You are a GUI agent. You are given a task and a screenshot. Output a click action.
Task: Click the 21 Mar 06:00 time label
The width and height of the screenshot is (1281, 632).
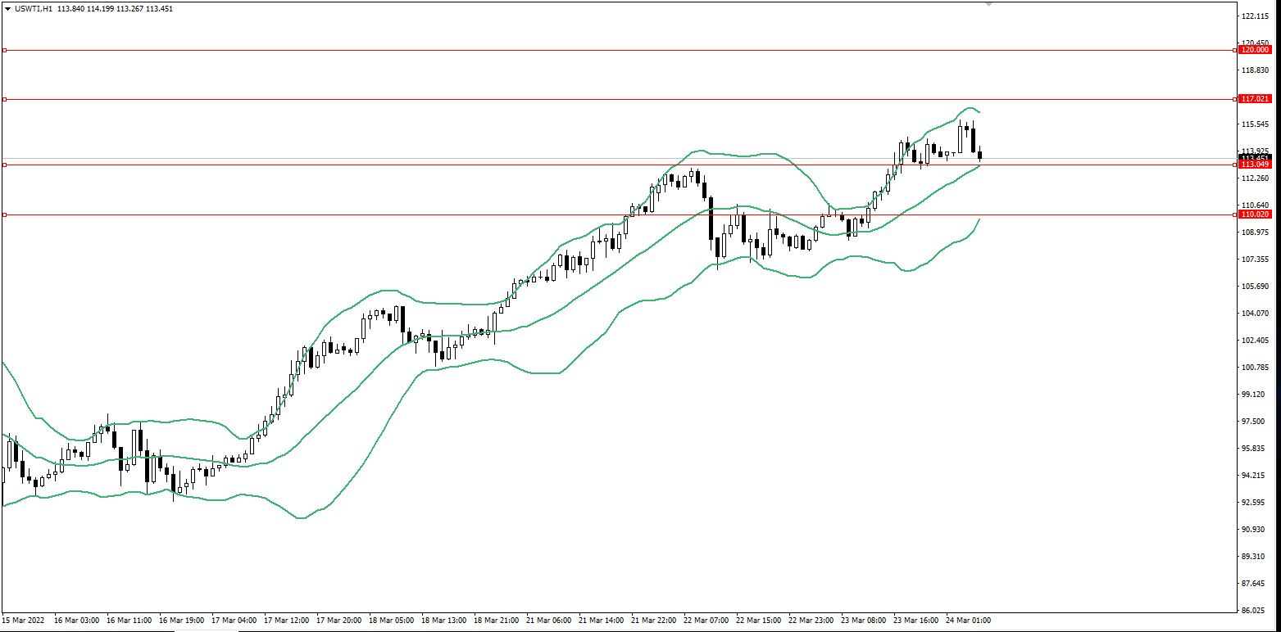pos(548,621)
